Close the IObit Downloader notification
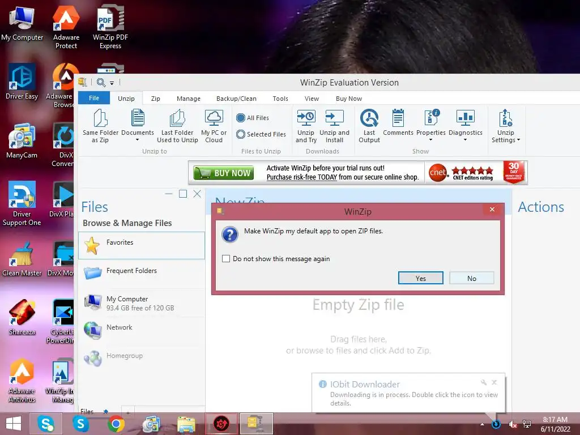The image size is (580, 435). (x=494, y=382)
